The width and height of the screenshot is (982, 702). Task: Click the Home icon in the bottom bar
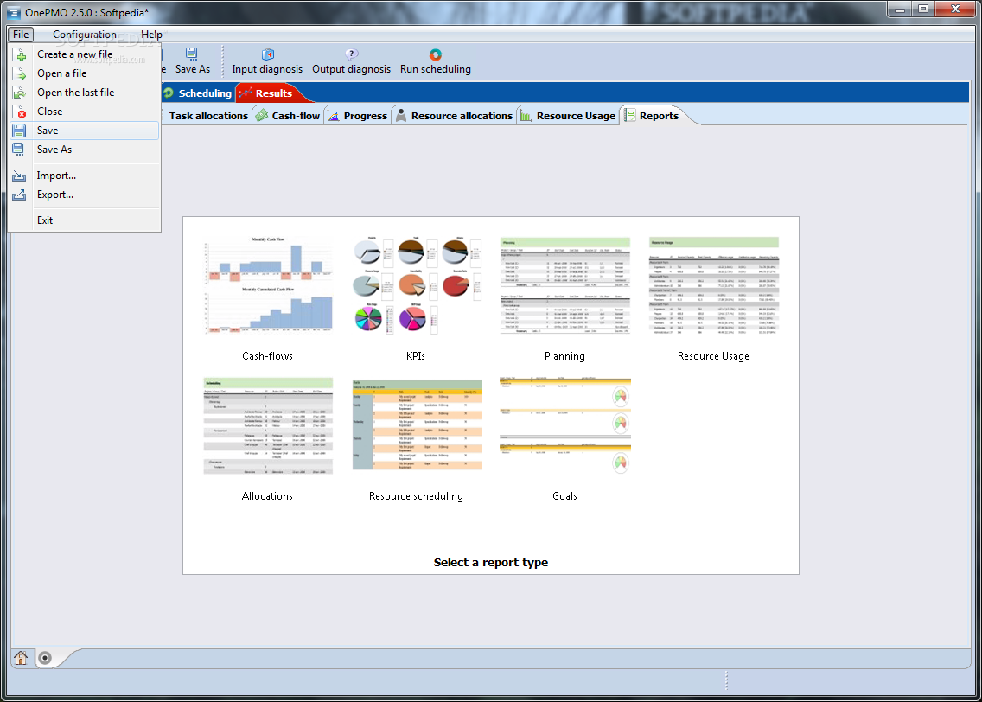coord(21,658)
